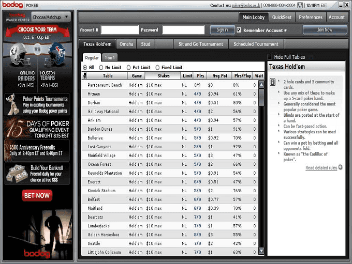352x264 pixels.
Task: Open the 15 Days of Poker banner
Action: coord(37,129)
